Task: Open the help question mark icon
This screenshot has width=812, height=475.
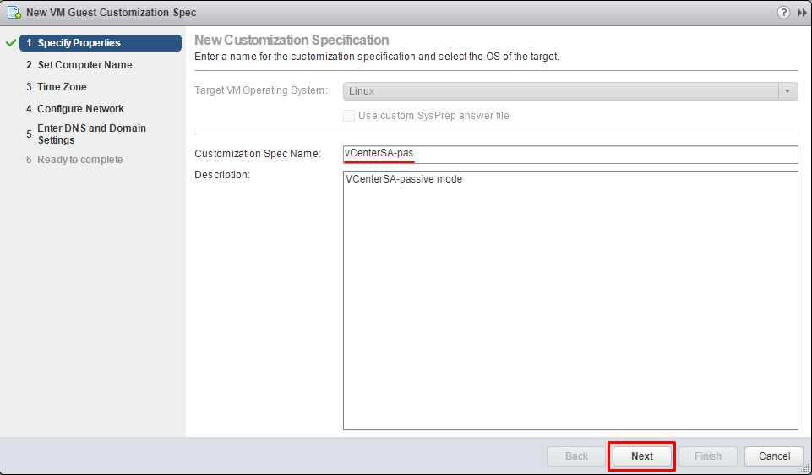Action: point(783,13)
